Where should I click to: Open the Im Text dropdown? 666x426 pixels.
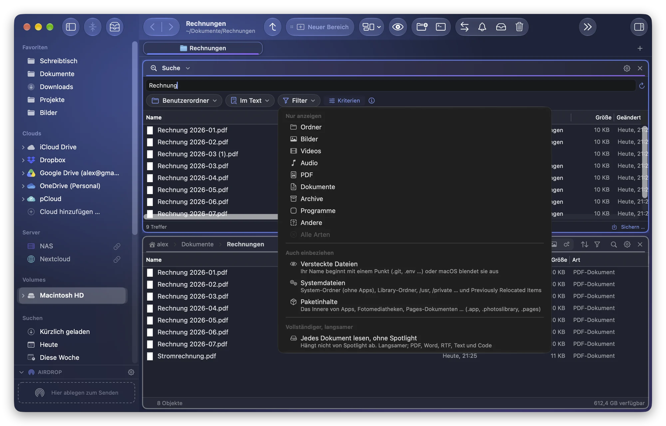click(x=250, y=100)
